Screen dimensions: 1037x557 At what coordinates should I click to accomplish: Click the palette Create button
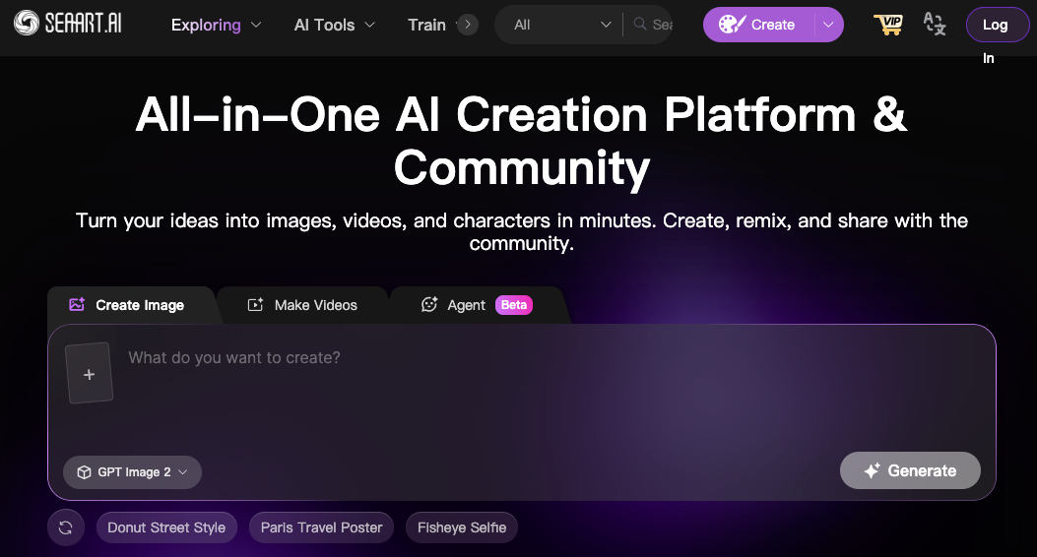758,25
